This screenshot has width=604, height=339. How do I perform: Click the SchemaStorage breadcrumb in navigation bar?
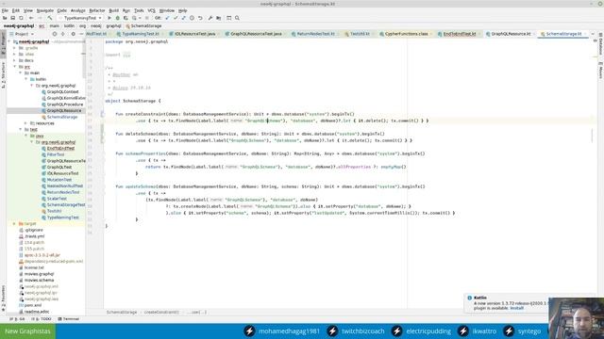[145, 26]
